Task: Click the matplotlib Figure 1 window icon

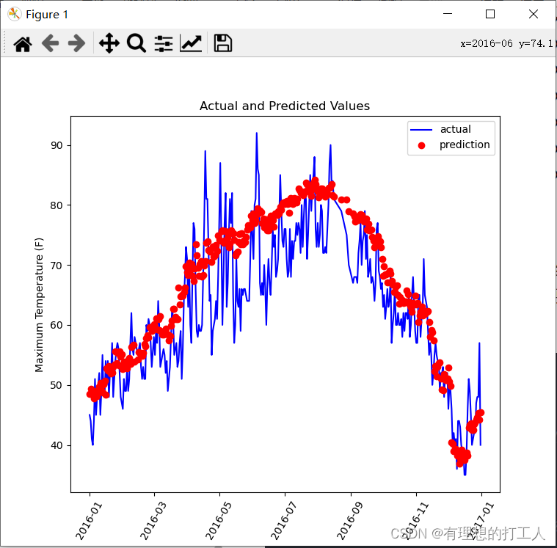Action: pos(14,14)
